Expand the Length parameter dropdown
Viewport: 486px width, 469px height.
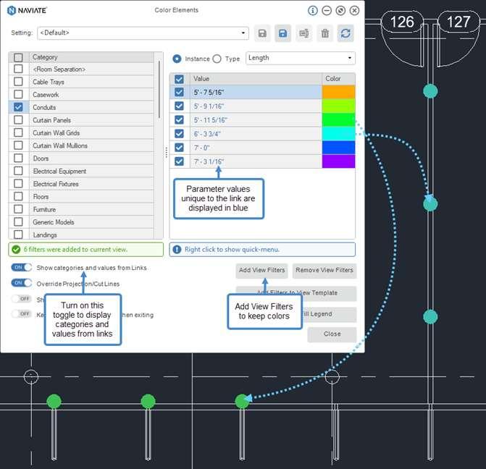click(301, 58)
